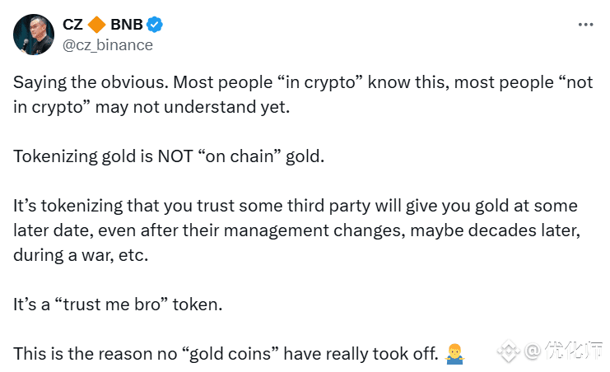Click the "CZ" display name
This screenshot has width=610, height=372.
(x=72, y=25)
